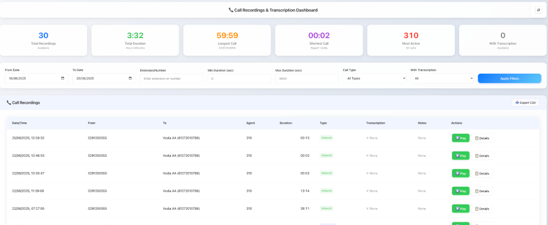This screenshot has height=225, width=548.
Task: Click the Date/Time column header
Action: pos(19,123)
